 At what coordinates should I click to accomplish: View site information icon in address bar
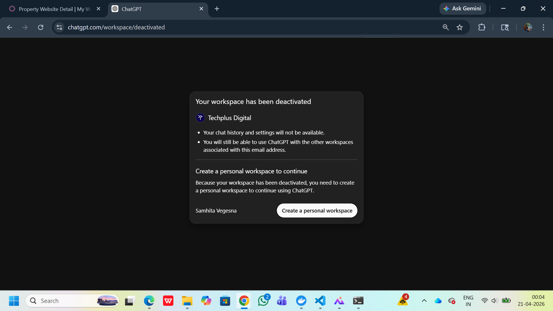point(59,27)
